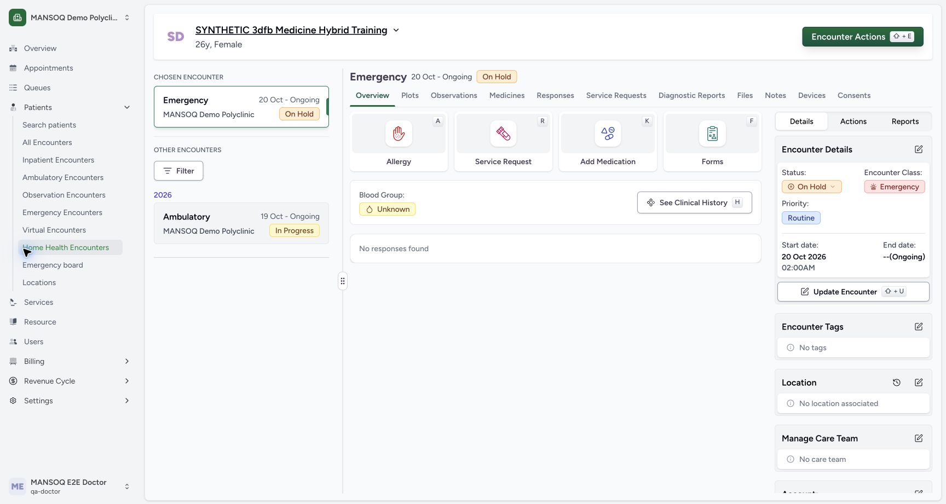946x504 pixels.
Task: Open user account menu chevrons
Action: (x=127, y=486)
